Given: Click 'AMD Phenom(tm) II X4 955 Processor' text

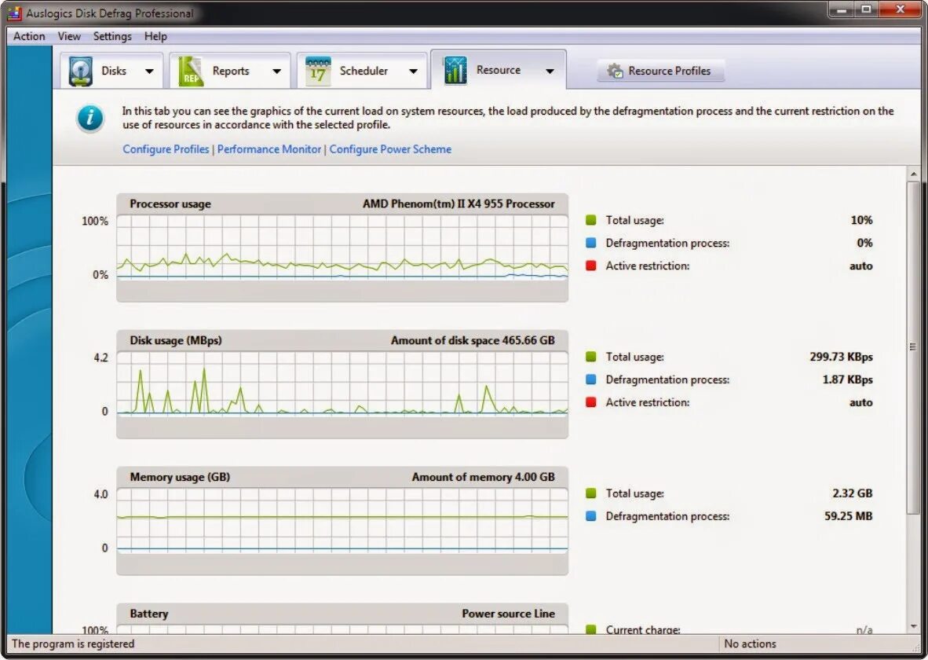Looking at the screenshot, I should pos(459,203).
